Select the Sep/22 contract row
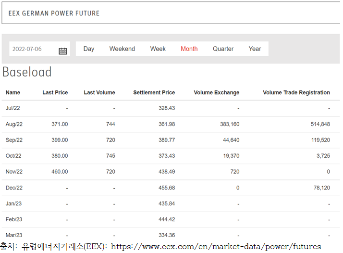Viewport: 343px width, 253px height. 14,140
